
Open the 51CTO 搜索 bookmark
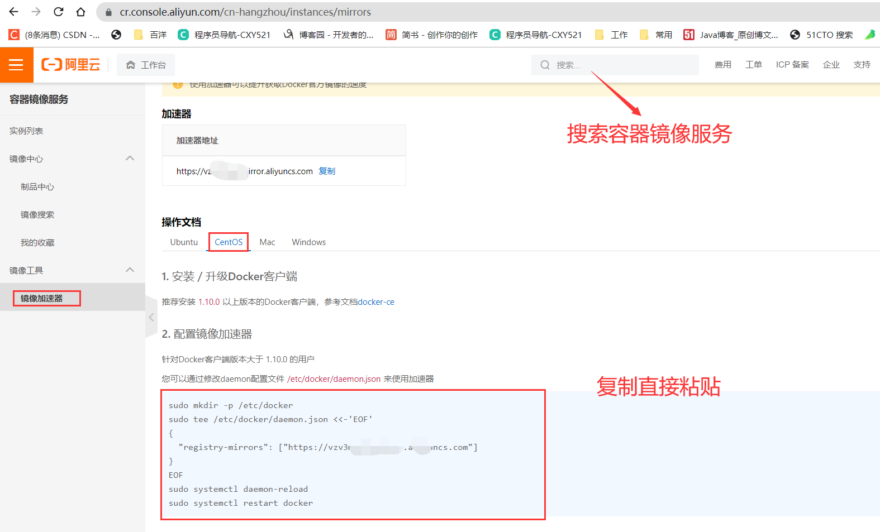(821, 35)
